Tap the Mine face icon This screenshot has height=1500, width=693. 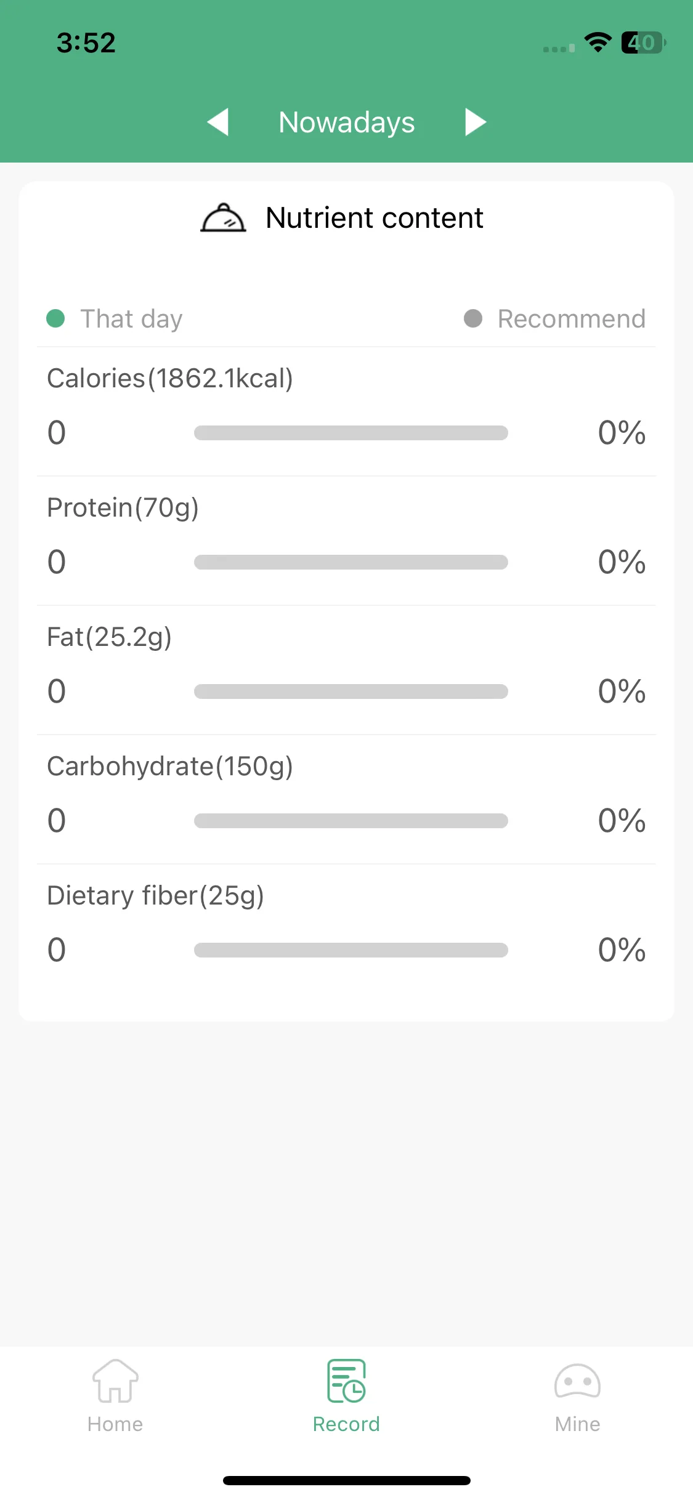(577, 1381)
